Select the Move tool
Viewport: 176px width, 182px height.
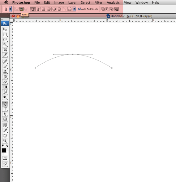pos(5,29)
